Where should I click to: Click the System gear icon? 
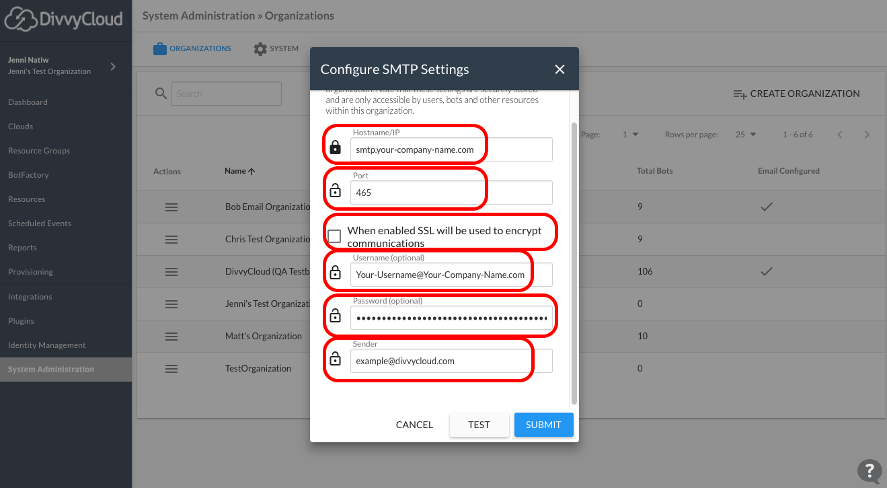[260, 49]
